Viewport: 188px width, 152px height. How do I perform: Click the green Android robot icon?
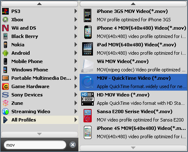(x=5, y=53)
